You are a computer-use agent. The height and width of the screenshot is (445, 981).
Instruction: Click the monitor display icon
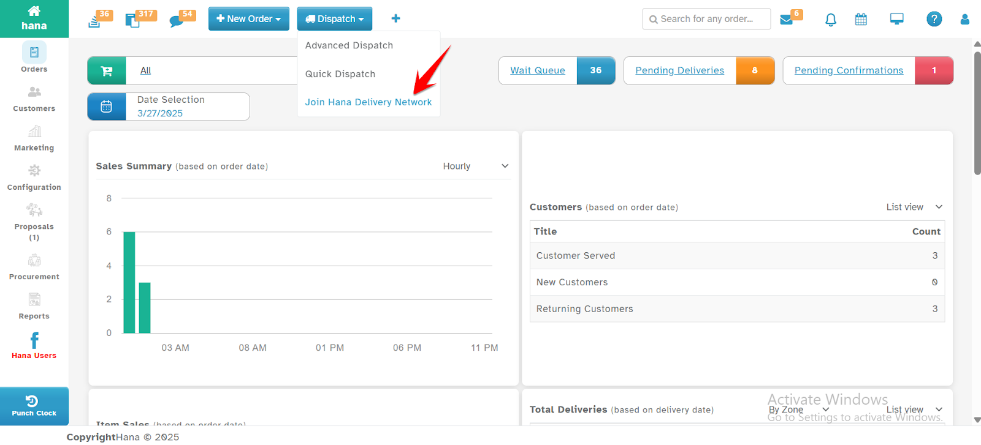coord(897,19)
